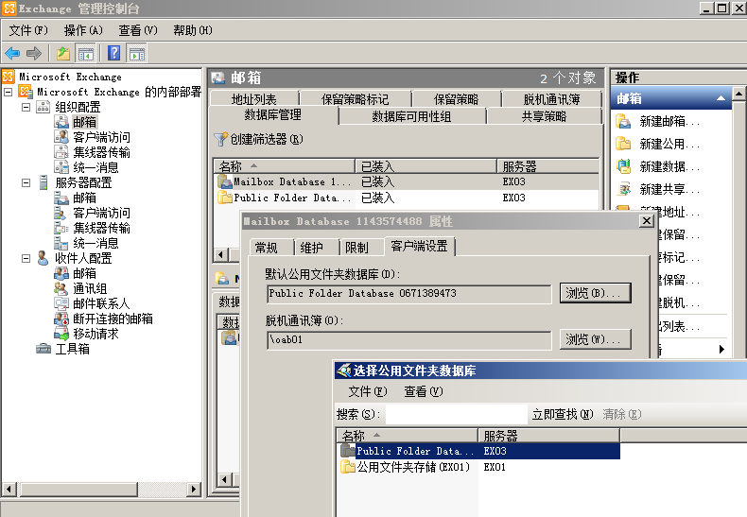Select 客户端访问 under 服务器配置
747x517 pixels.
[x=101, y=214]
